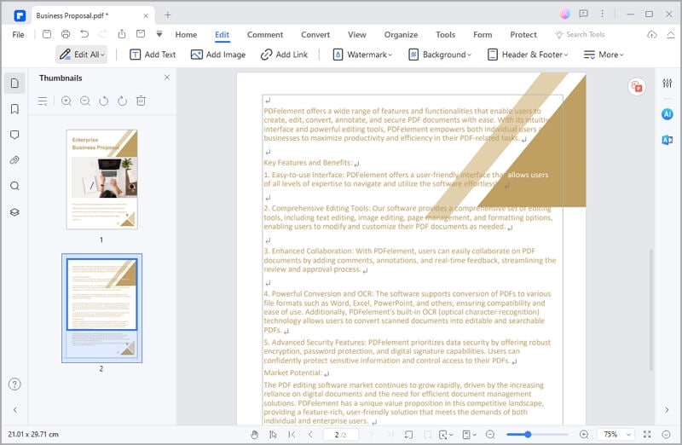Open the View tab
Image resolution: width=682 pixels, height=445 pixels.
(356, 34)
